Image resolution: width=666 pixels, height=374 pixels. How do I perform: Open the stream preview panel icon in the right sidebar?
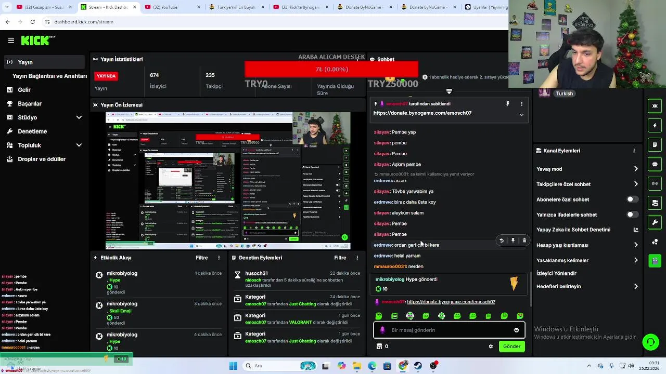coord(655,106)
